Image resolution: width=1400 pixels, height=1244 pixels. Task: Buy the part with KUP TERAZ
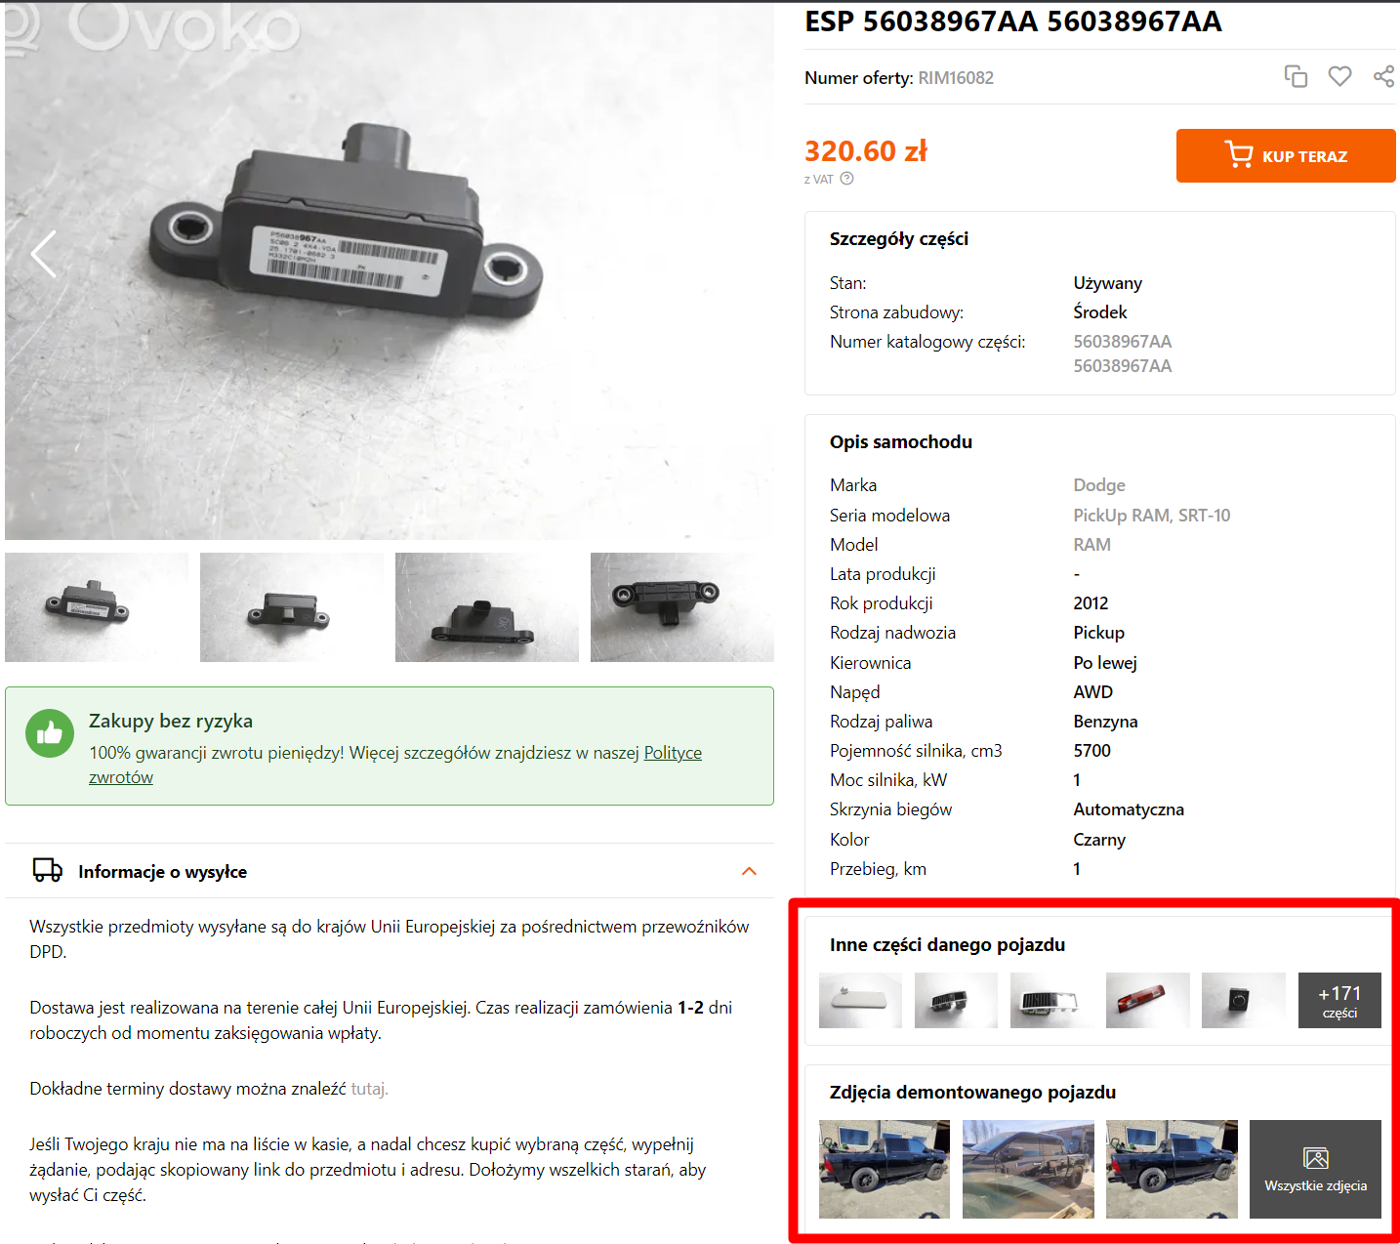(1286, 155)
